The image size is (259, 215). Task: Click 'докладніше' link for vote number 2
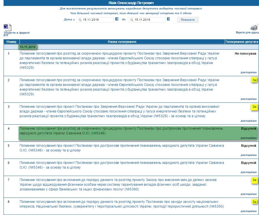pos(248,99)
